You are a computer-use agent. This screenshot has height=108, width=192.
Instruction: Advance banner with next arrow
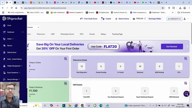pyautogui.click(x=187, y=46)
